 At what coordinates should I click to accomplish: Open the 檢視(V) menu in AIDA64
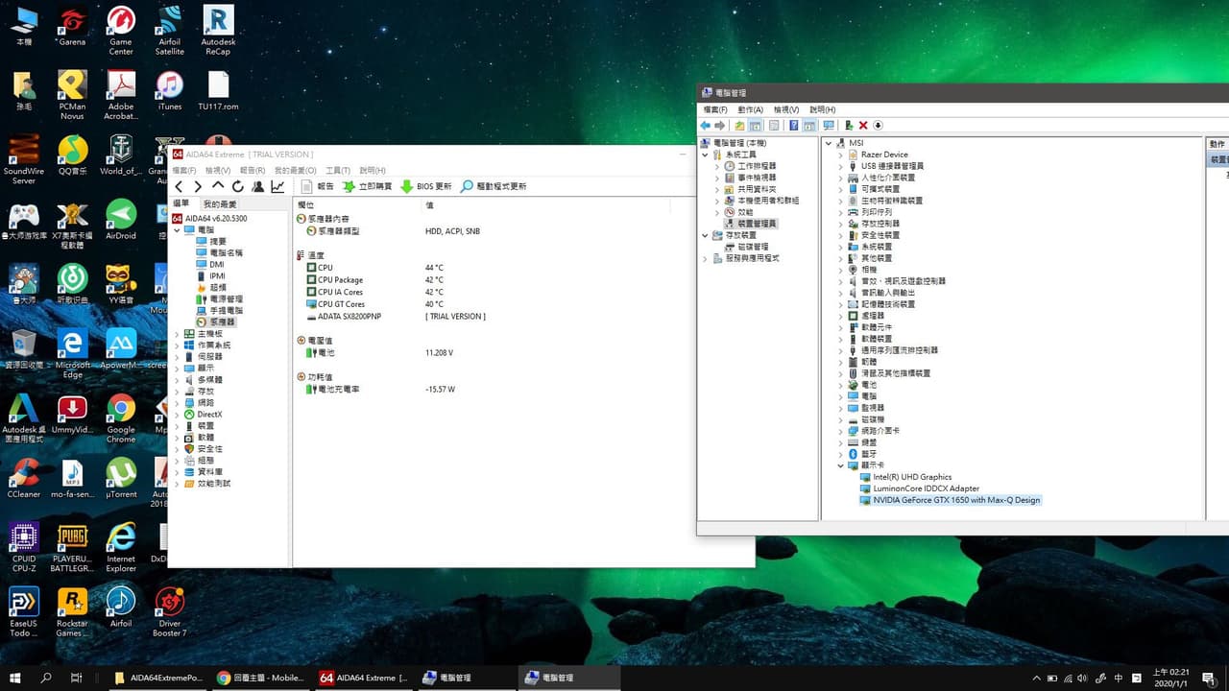218,171
